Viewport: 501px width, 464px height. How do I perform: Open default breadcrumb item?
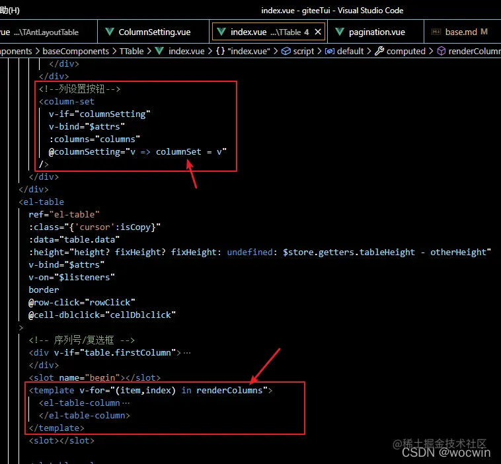point(350,51)
